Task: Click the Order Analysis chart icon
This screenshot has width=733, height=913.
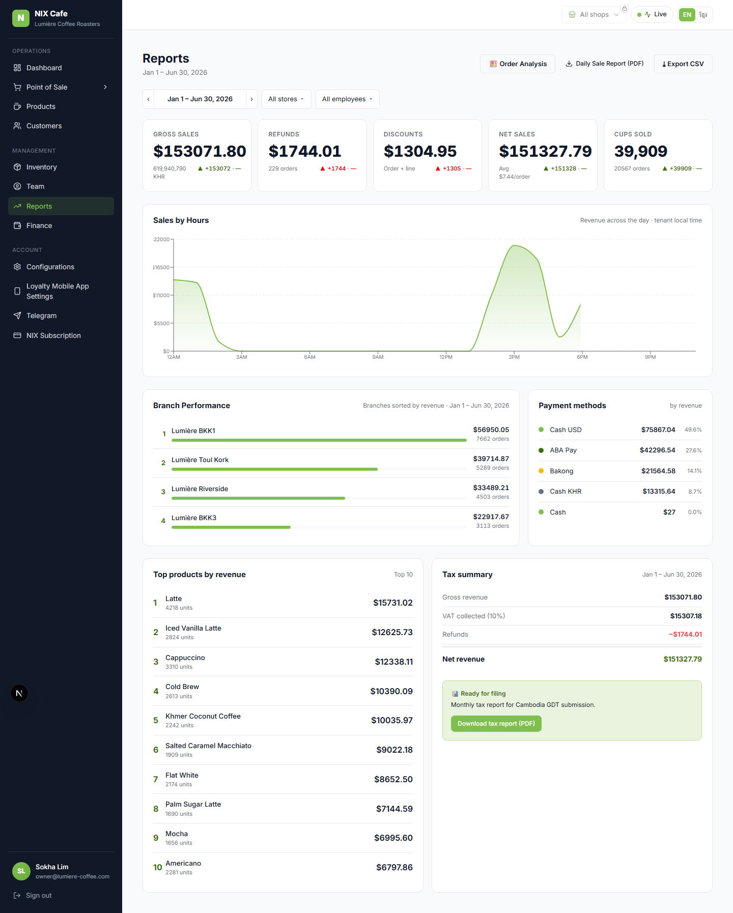Action: click(x=493, y=64)
